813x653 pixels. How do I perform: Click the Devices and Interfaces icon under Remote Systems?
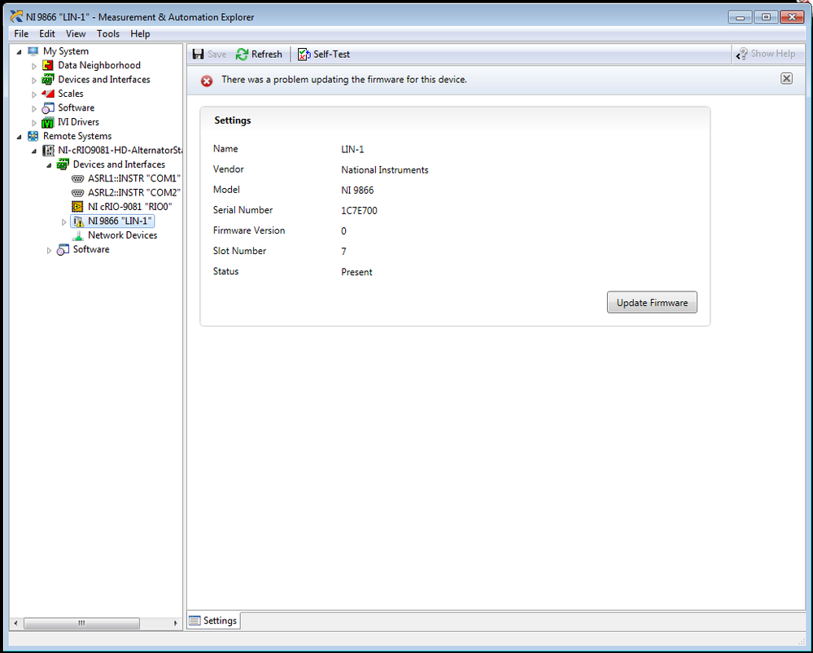(63, 164)
